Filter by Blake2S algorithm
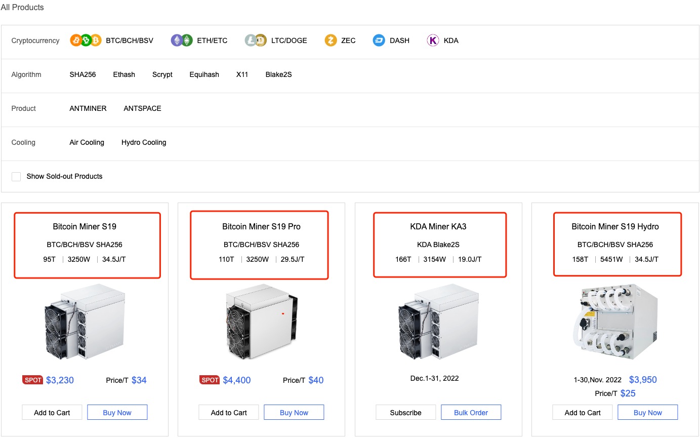700x438 pixels. [279, 74]
